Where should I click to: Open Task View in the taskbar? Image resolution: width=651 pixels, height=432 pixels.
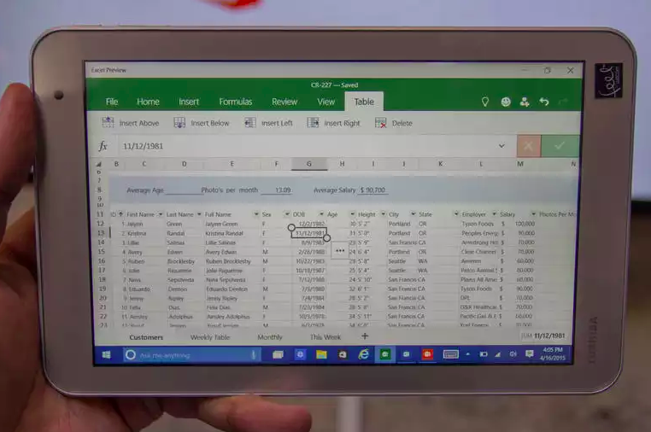point(278,355)
